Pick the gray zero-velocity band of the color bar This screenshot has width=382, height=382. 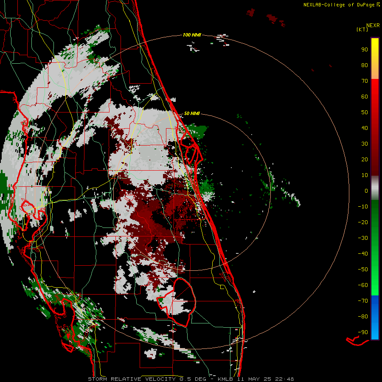pyautogui.click(x=375, y=188)
